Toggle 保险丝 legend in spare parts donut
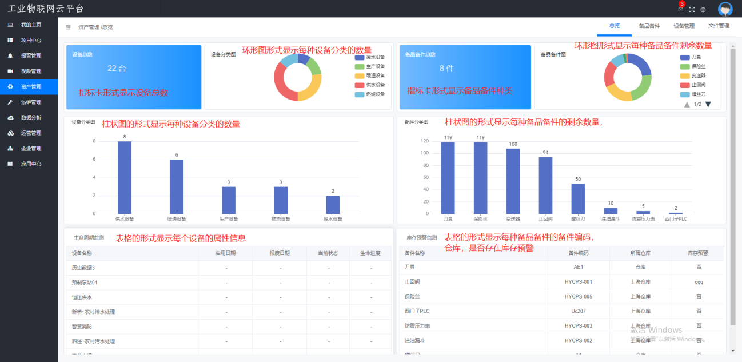 pos(694,66)
